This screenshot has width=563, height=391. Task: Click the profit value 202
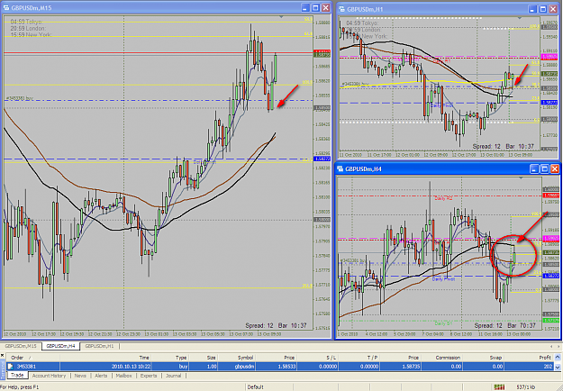point(548,367)
